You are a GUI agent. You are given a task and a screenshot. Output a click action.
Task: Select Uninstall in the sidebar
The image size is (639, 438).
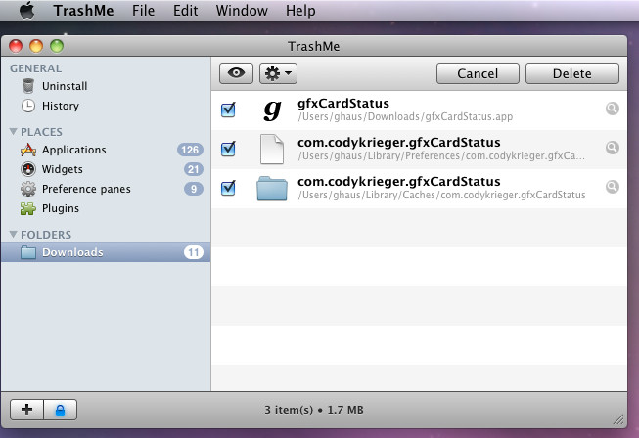click(106, 86)
